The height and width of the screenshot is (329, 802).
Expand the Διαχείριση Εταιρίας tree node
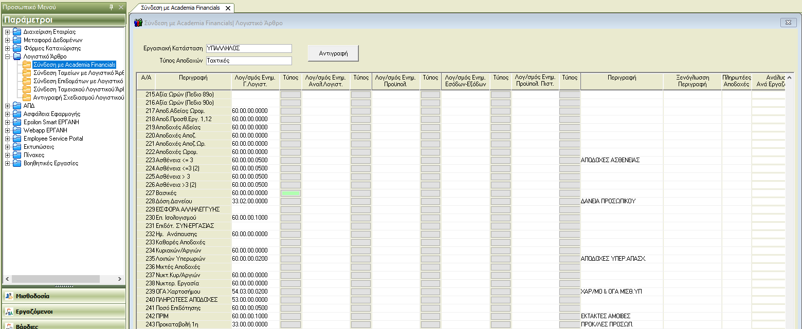click(x=7, y=32)
